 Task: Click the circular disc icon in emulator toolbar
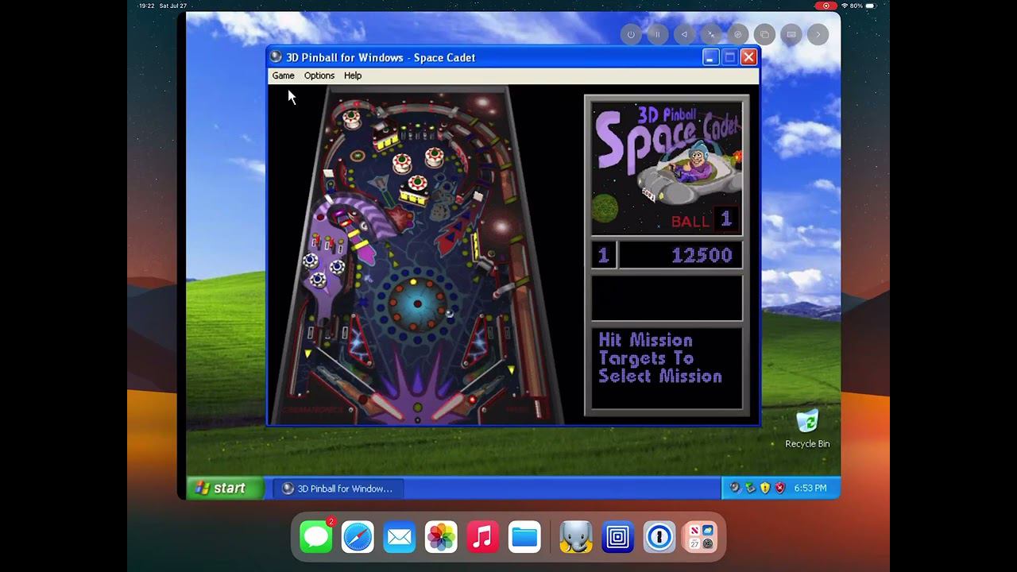click(x=737, y=34)
